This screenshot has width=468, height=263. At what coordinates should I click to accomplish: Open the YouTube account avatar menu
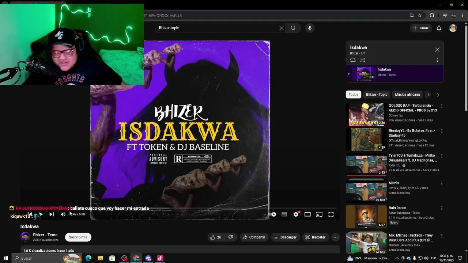[x=453, y=28]
